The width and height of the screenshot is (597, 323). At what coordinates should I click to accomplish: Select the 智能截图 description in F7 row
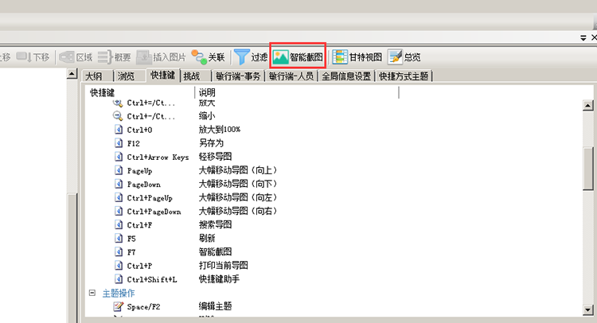click(x=216, y=252)
